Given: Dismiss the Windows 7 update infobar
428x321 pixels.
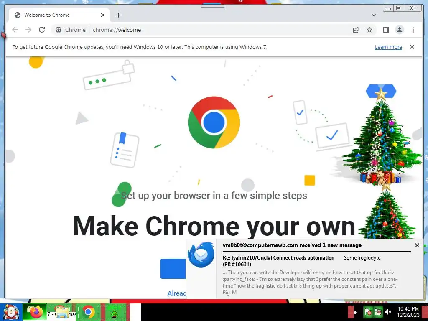Looking at the screenshot, I should pyautogui.click(x=412, y=47).
